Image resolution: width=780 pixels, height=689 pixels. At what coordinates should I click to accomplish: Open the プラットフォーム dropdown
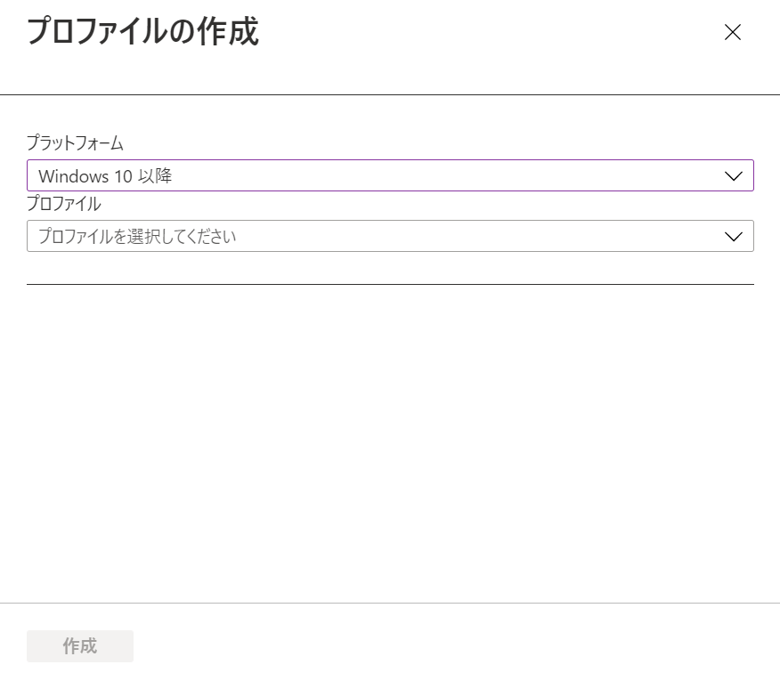click(390, 175)
